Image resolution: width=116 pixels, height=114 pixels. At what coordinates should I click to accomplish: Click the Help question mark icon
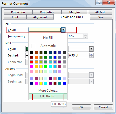(99, 2)
